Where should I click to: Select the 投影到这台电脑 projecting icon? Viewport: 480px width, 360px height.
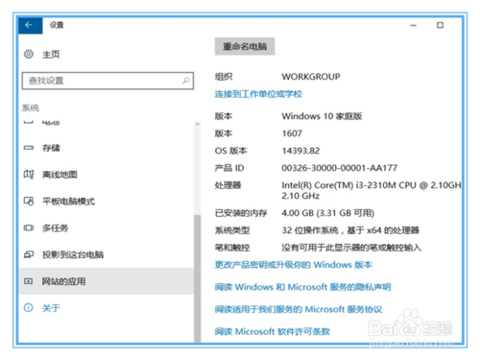(x=29, y=254)
